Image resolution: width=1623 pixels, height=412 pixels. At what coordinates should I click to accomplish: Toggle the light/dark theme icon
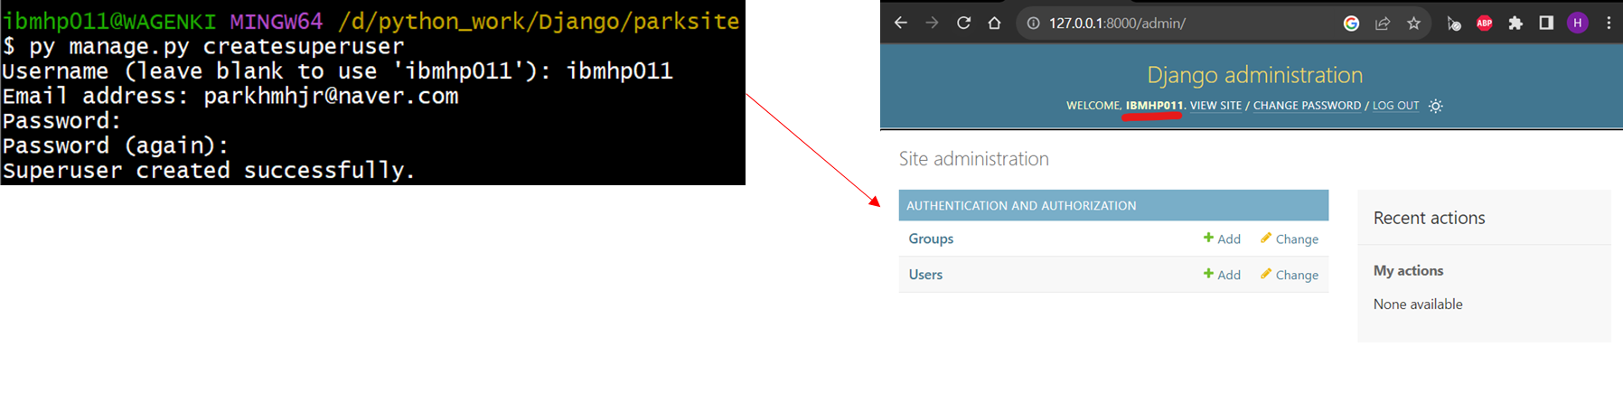click(x=1435, y=106)
